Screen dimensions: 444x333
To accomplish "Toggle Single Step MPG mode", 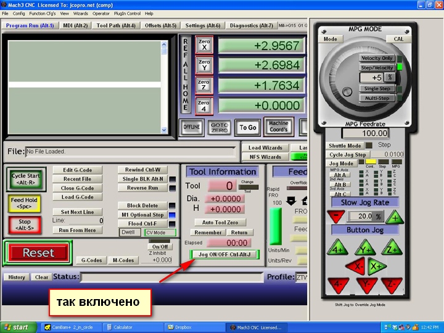I will coord(377,89).
